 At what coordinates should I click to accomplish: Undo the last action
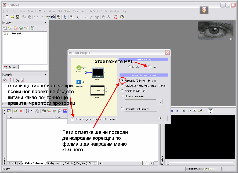tap(36, 17)
